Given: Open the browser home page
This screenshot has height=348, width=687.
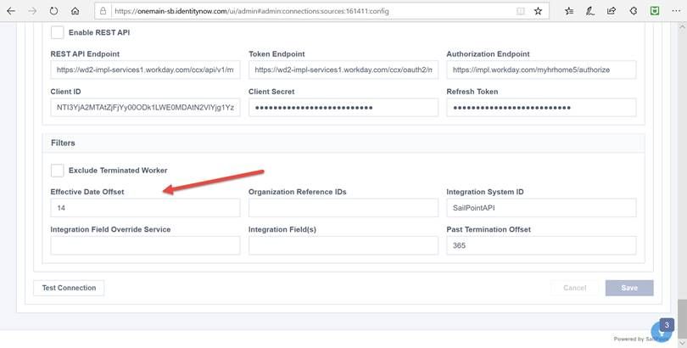Looking at the screenshot, I should [x=75, y=12].
